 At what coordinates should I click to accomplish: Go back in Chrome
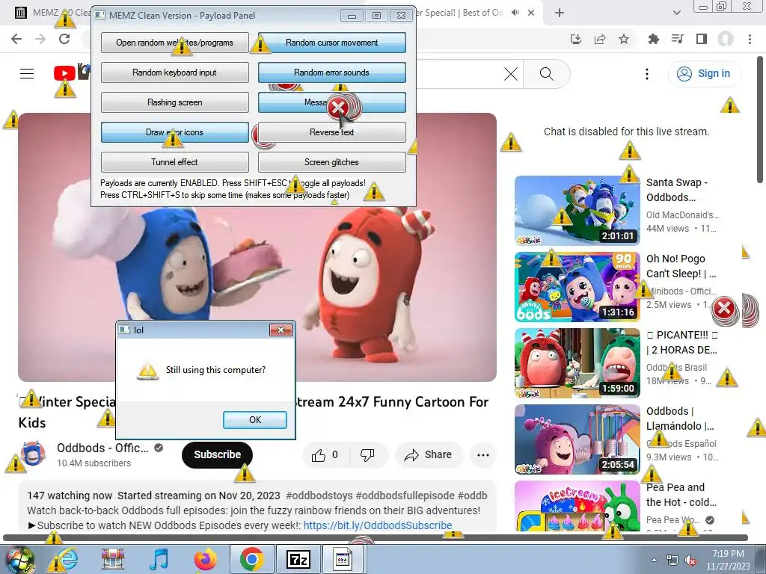pos(16,39)
